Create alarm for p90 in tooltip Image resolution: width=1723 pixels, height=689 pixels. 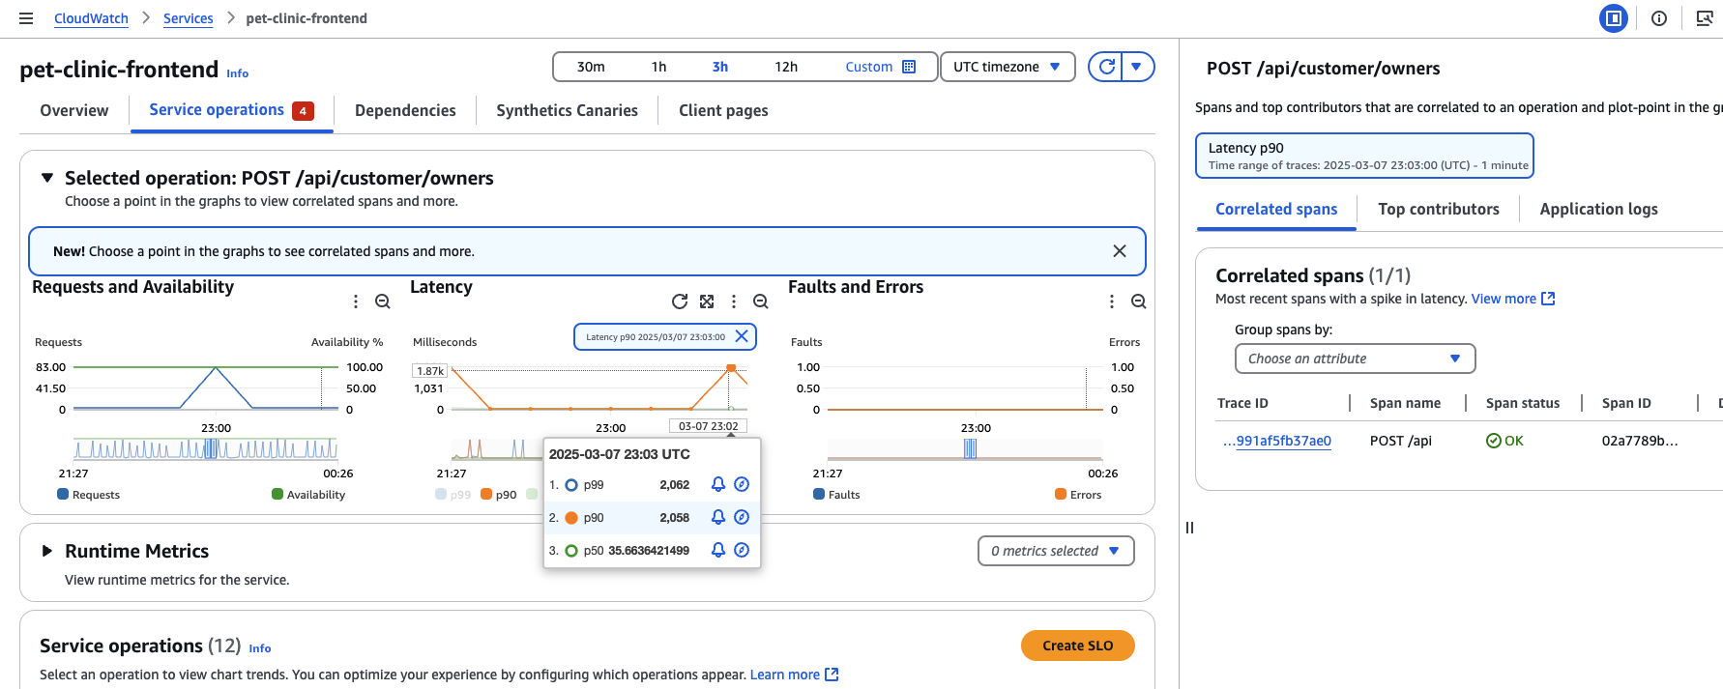(x=718, y=517)
